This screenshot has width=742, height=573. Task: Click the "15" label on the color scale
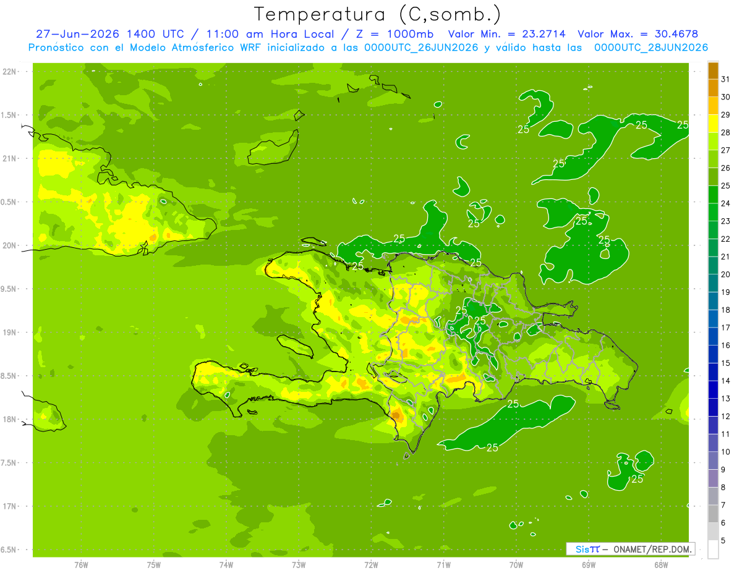pyautogui.click(x=726, y=363)
